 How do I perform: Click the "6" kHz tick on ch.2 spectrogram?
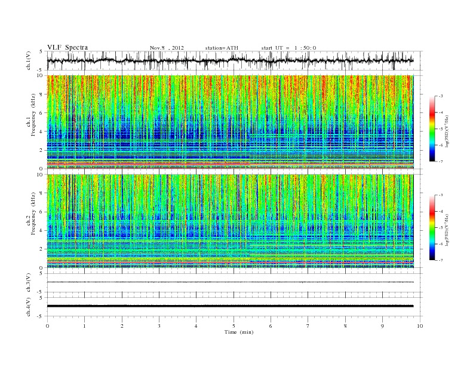coord(41,212)
